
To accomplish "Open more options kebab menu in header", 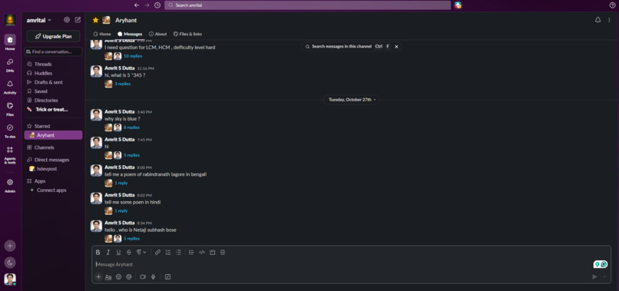I will 609,20.
